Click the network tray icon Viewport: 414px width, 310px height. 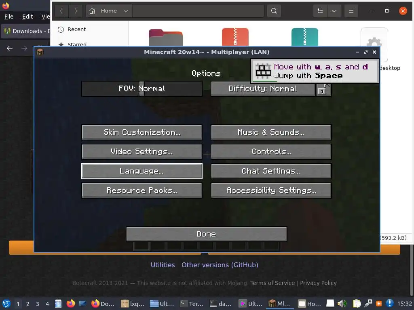pyautogui.click(x=368, y=304)
